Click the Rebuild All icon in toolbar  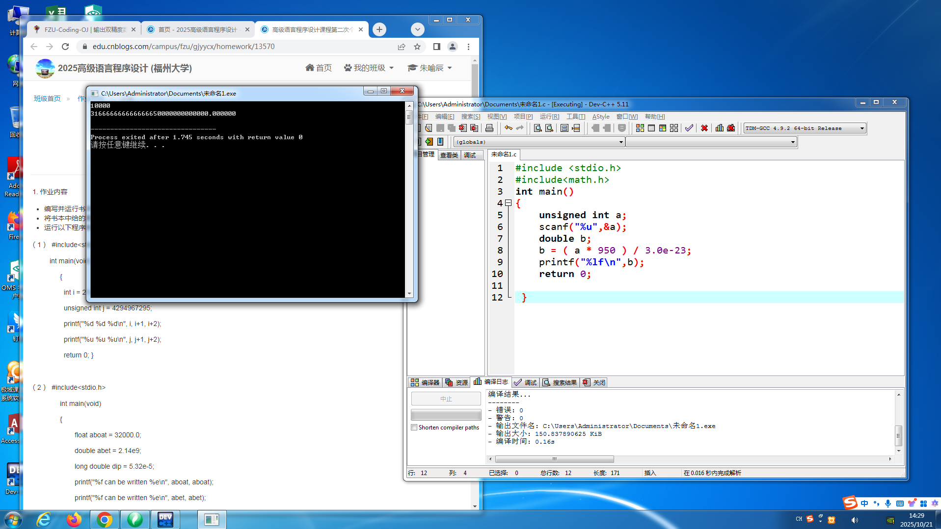674,128
